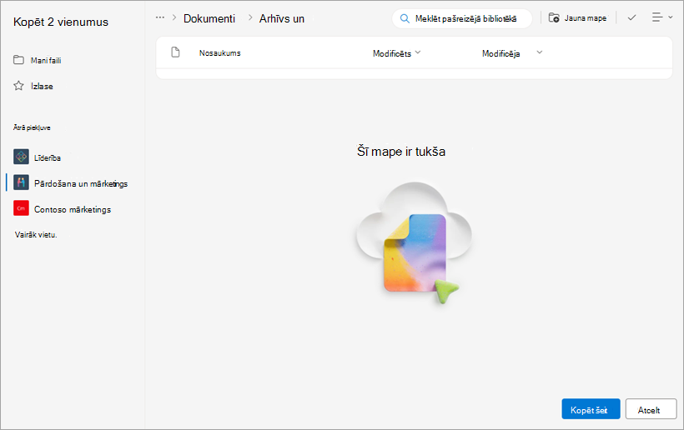Click the Contoso mārketings red icon
Screen dimensions: 684x430
21,208
